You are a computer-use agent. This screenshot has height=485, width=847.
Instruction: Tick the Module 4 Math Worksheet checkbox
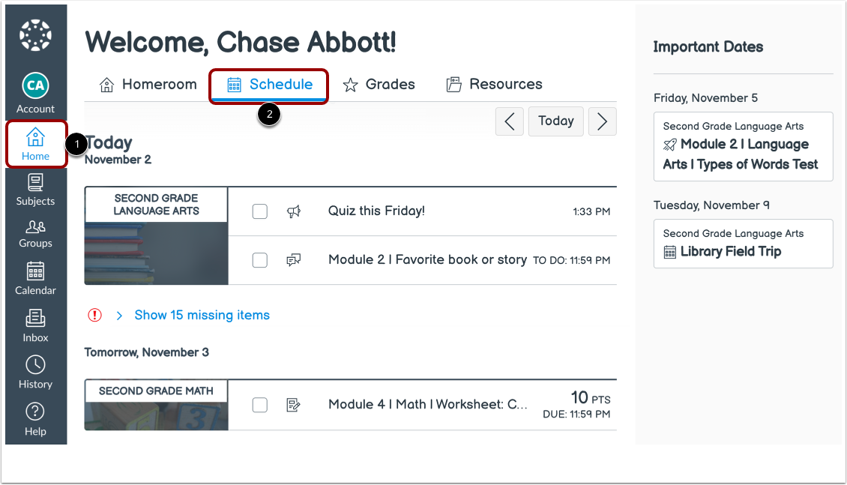point(259,405)
